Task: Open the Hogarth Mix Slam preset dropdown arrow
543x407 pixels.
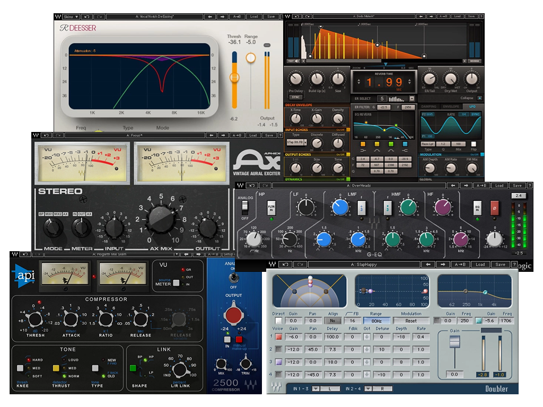Action: coord(176,254)
